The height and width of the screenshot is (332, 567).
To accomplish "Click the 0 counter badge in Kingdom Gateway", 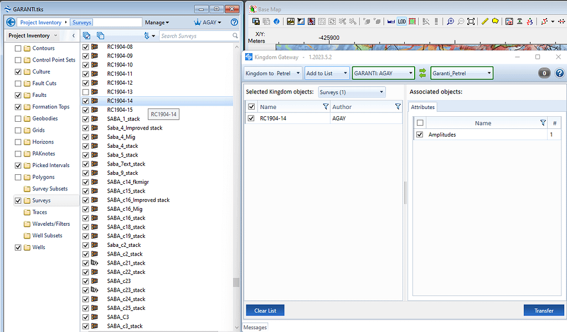I will point(544,74).
